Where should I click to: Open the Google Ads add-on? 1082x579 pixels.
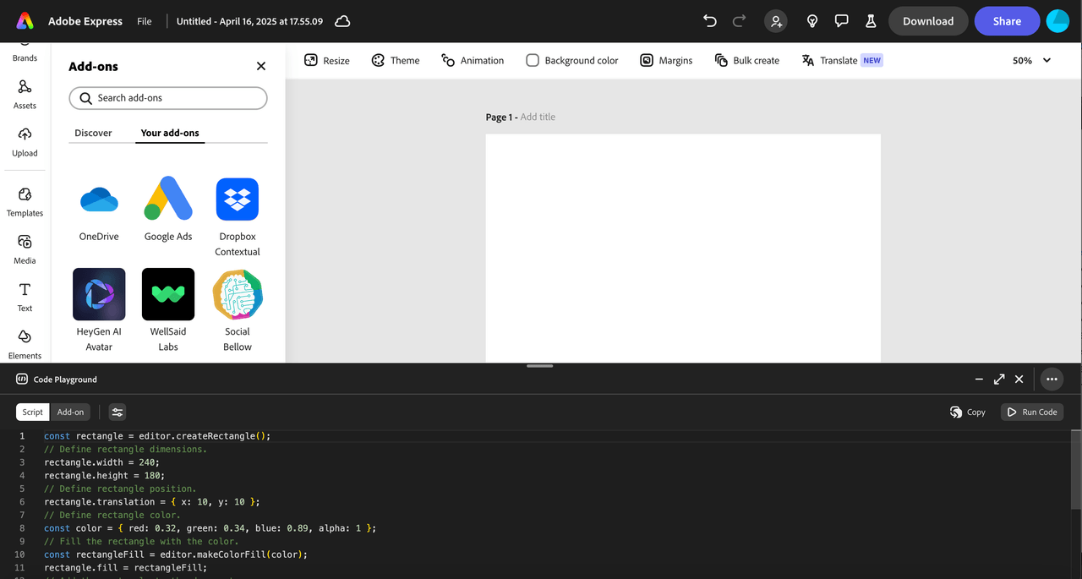168,210
